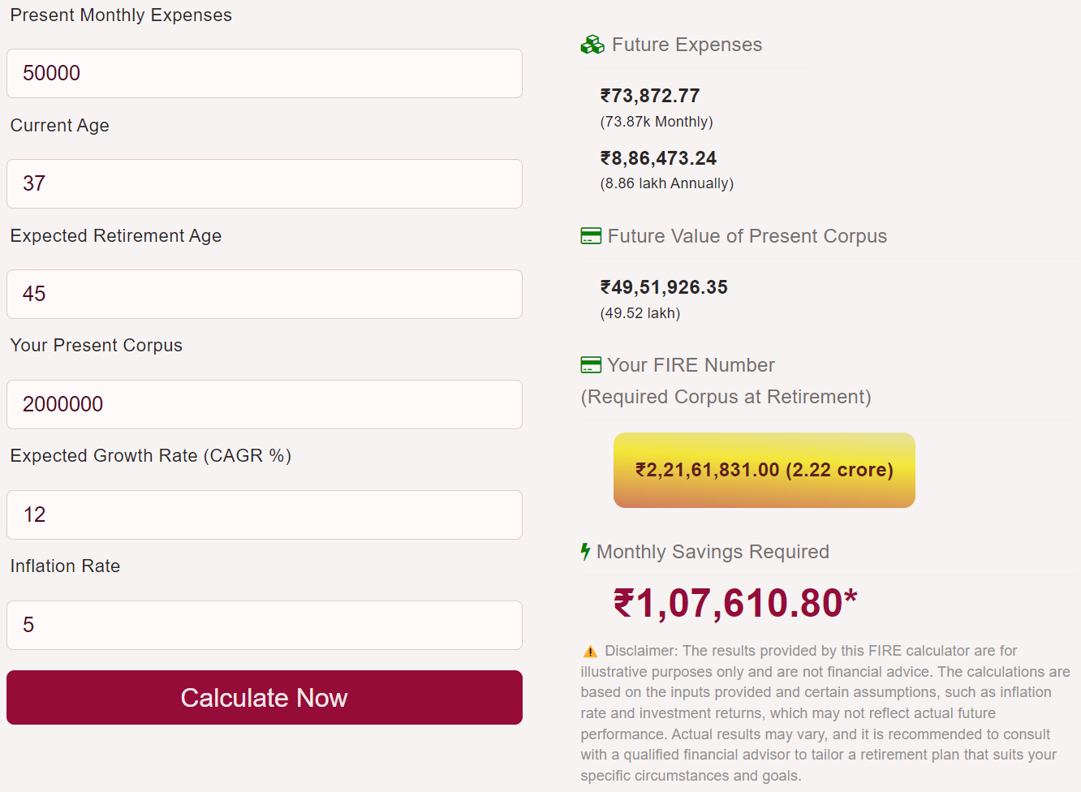This screenshot has height=792, width=1081.
Task: Select the card icon beside Future Value of Present Corpus
Action: tap(591, 236)
